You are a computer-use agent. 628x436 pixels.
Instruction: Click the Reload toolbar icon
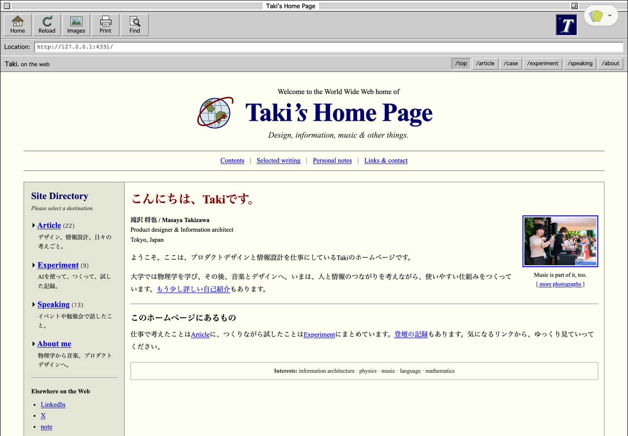point(47,25)
